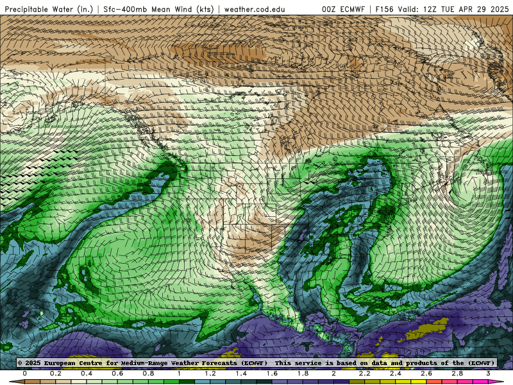Open the weather.cod.edu source label
Image resolution: width=513 pixels, height=385 pixels.
tap(255, 10)
